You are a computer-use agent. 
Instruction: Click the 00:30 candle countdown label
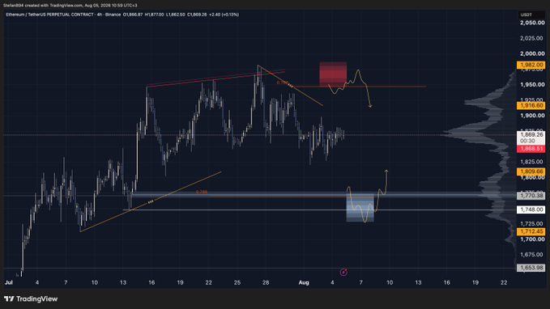coord(527,141)
